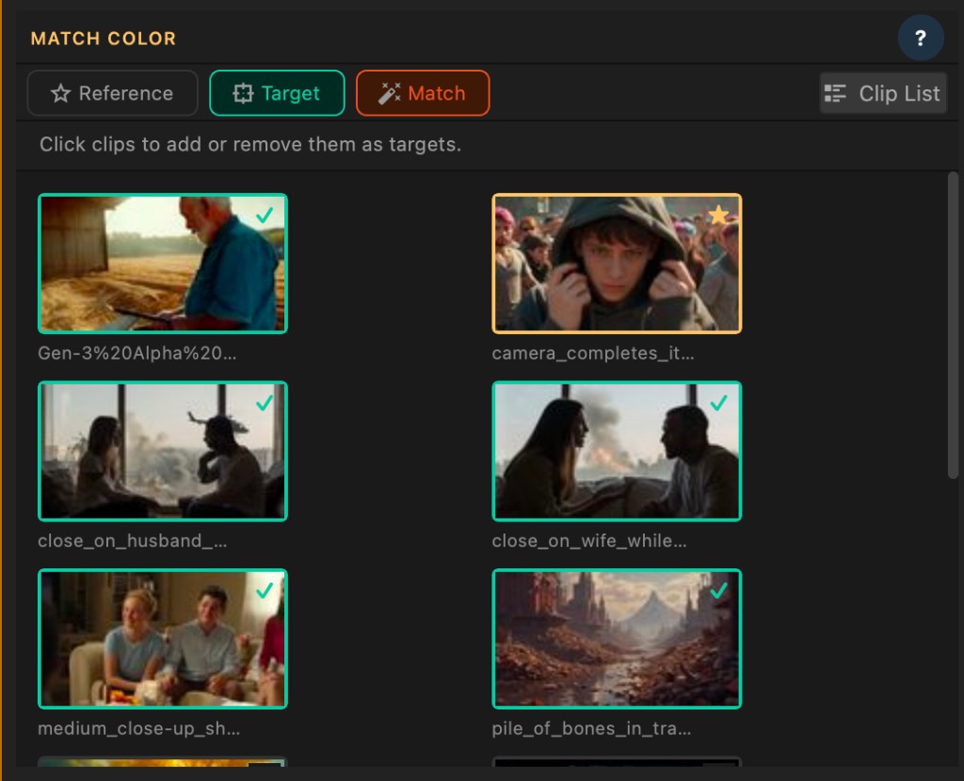The height and width of the screenshot is (781, 964).
Task: Click the magic wand icon on Match
Action: (389, 93)
